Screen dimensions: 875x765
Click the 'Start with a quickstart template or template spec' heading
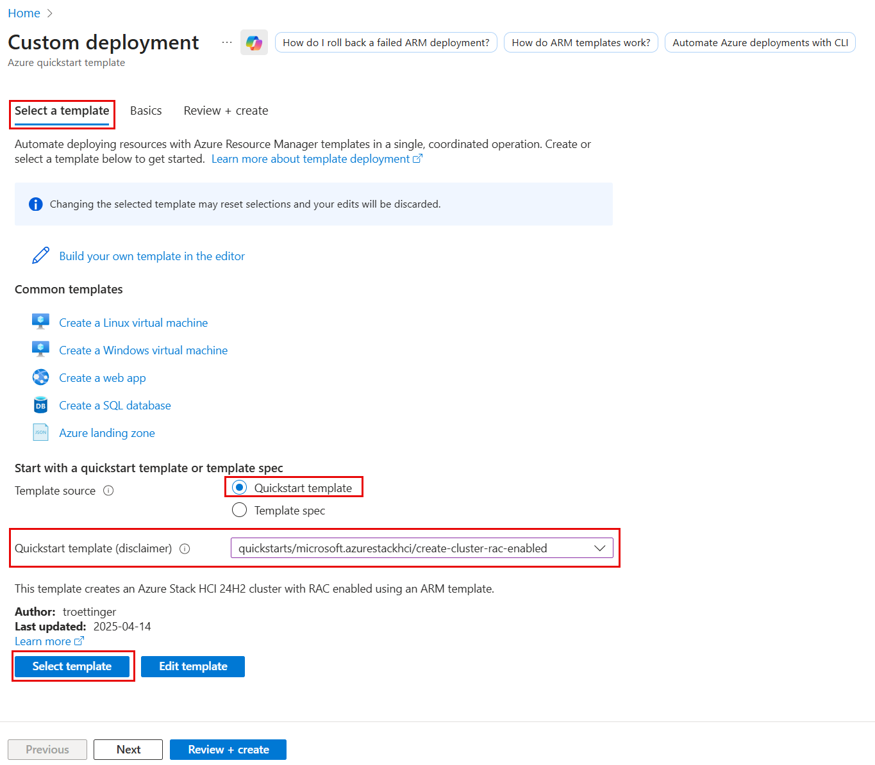point(149,468)
